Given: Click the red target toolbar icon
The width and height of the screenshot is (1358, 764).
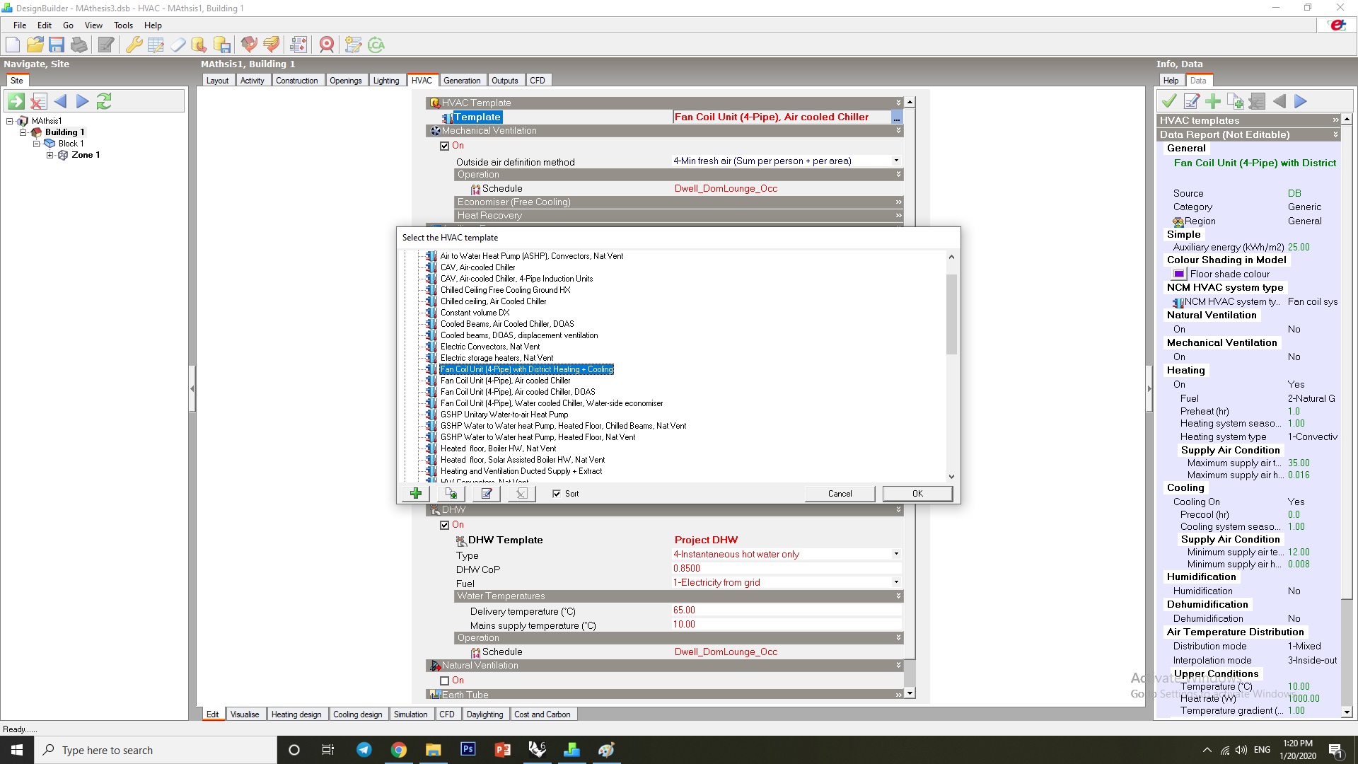Looking at the screenshot, I should [x=327, y=45].
